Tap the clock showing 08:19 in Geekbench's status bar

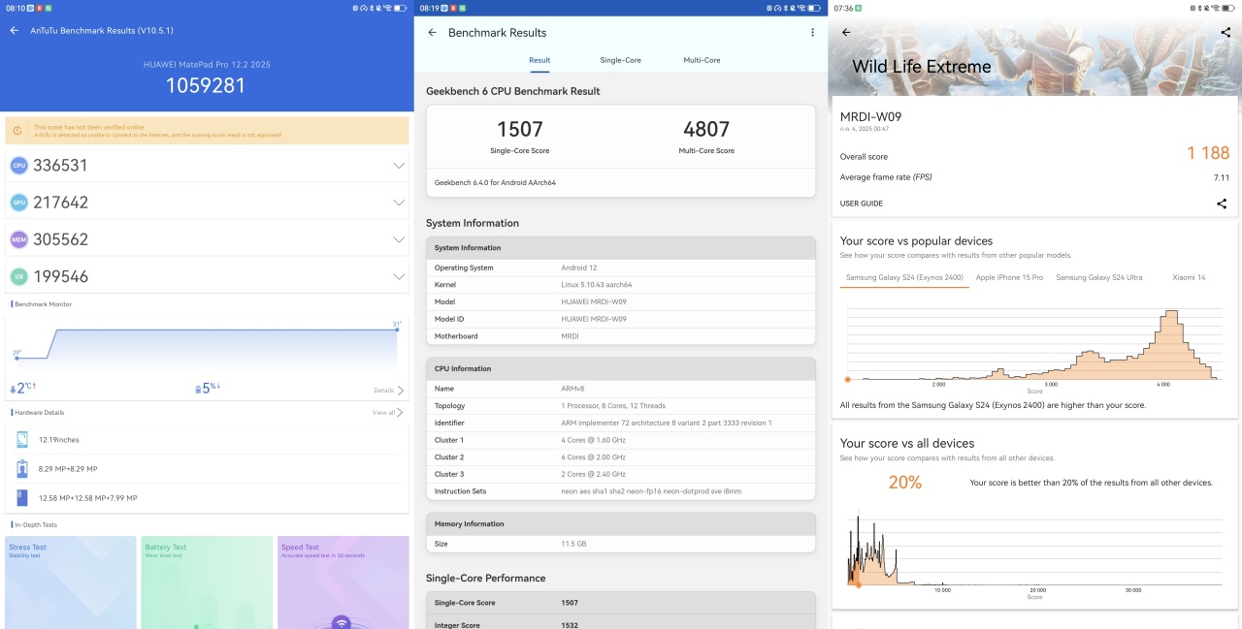tap(427, 8)
